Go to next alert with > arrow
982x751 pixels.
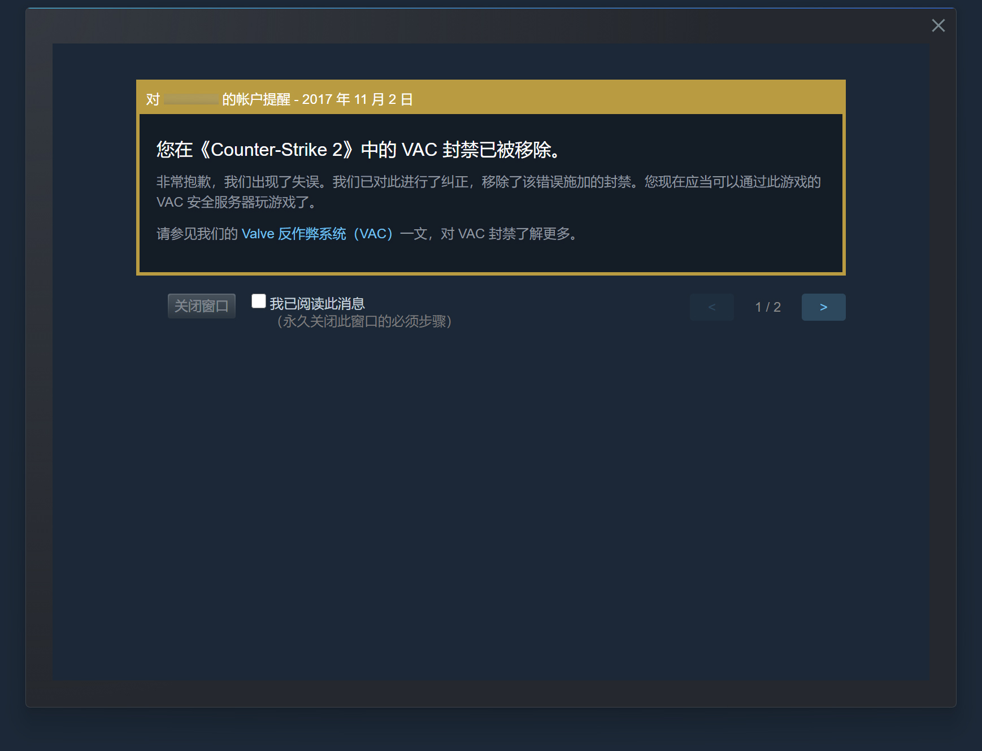823,307
